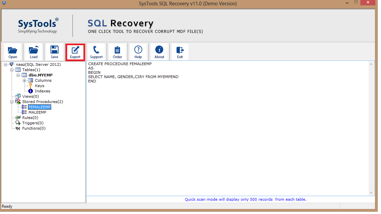Click the dbo.MYEMP table icon
This screenshot has height=214, width=381.
24,75
